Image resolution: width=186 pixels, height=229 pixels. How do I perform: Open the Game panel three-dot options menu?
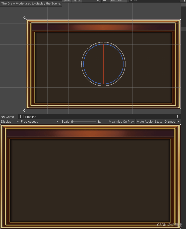[x=177, y=116]
